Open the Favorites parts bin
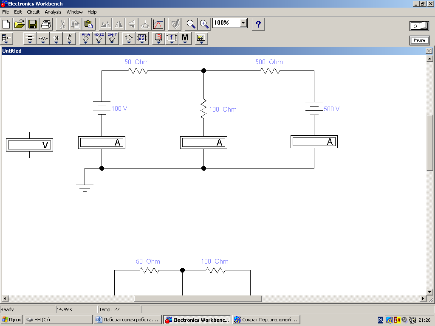Image resolution: width=435 pixels, height=326 pixels. pyautogui.click(x=6, y=38)
